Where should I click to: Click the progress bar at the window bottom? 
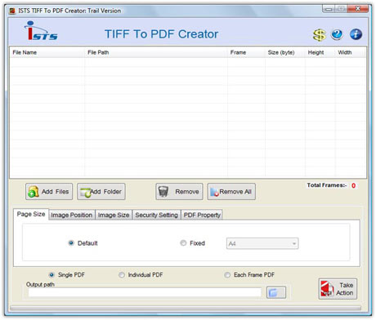186,308
